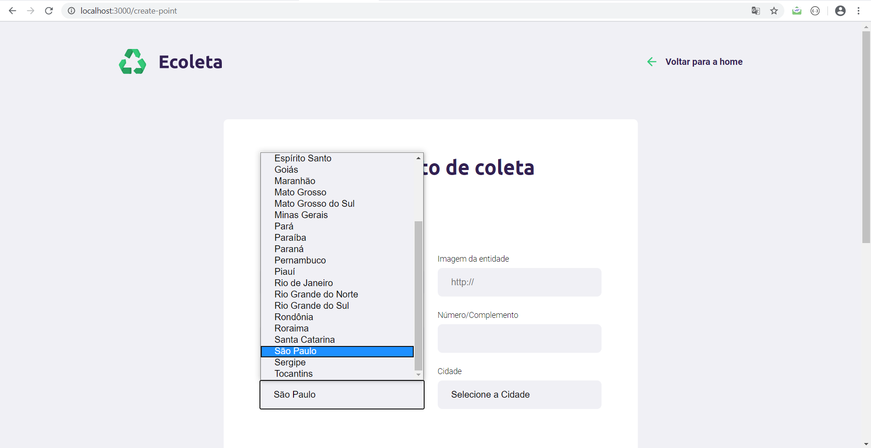Open site info via the circled-i icon

point(71,10)
